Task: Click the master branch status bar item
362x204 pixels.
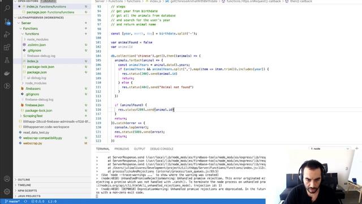Action: (x=12, y=202)
